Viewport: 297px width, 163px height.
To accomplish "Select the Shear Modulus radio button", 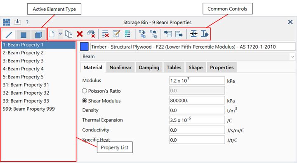I will click(x=85, y=101).
